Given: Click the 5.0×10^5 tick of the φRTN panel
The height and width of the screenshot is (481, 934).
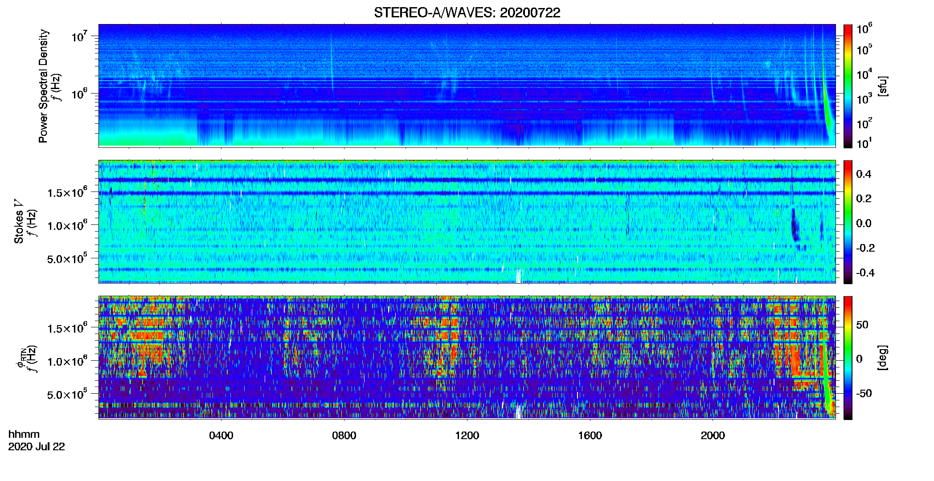Looking at the screenshot, I should click(x=67, y=394).
